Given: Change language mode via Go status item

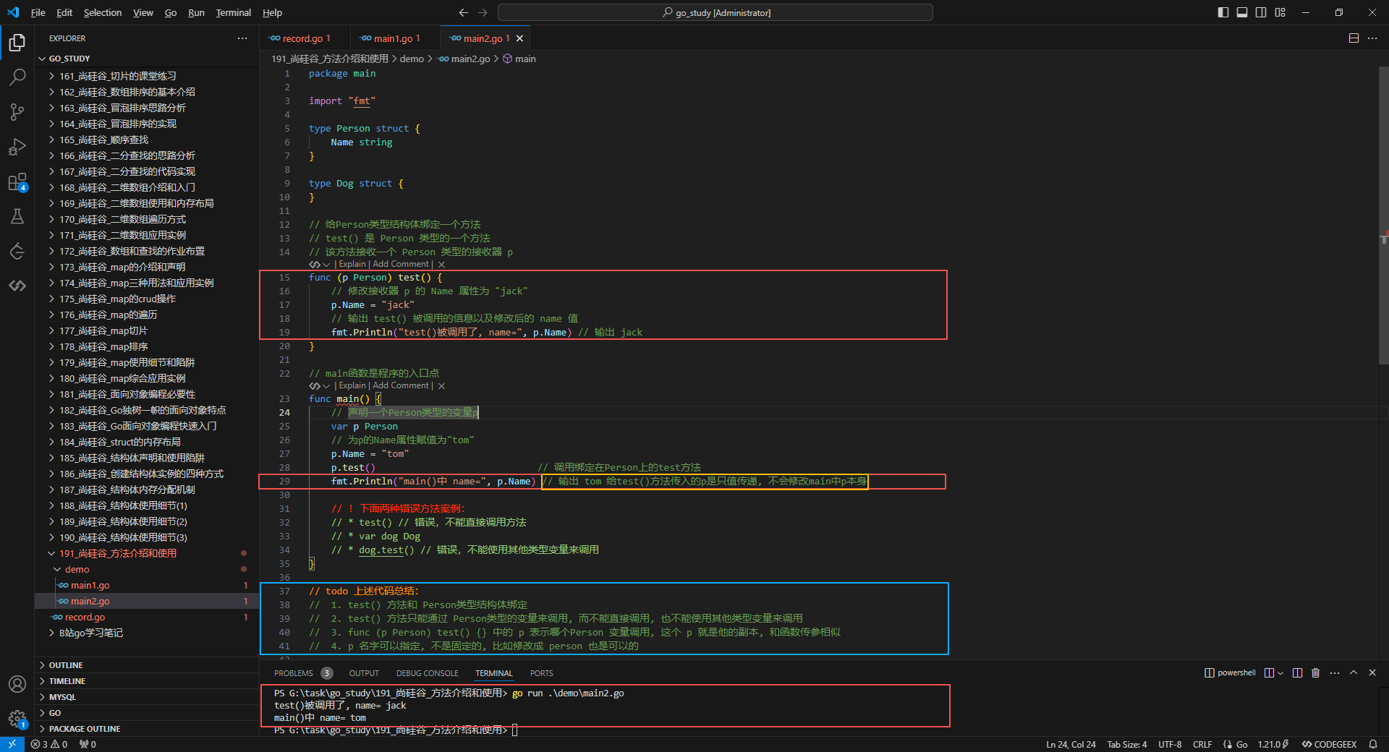Looking at the screenshot, I should (1241, 744).
